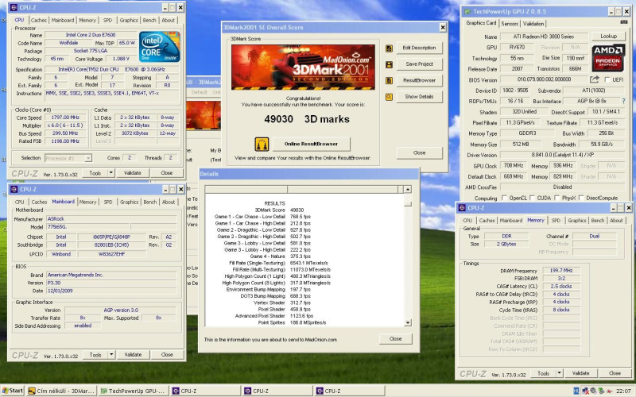
Task: Click the BIOS export share icon in GPU-Z
Action: pos(594,79)
